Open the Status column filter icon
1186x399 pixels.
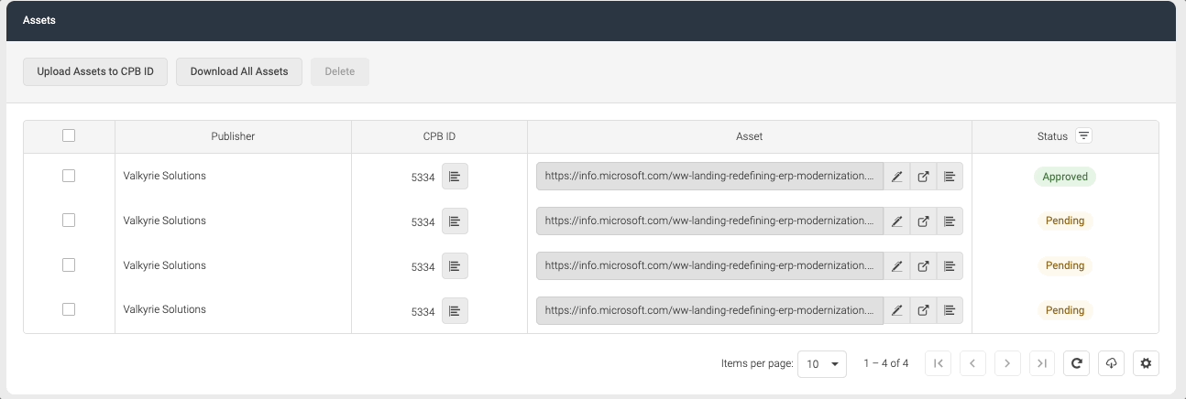(x=1083, y=135)
